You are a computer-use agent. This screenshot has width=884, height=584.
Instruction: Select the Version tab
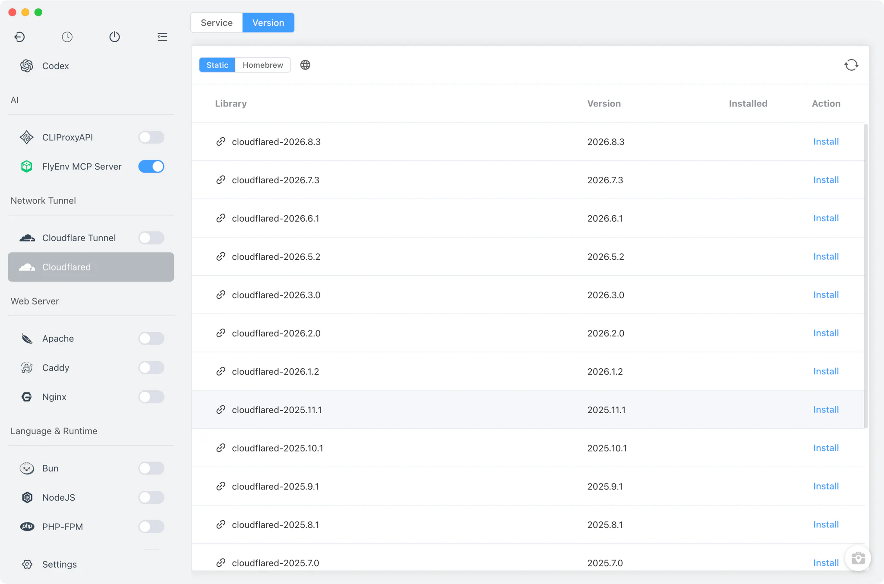pyautogui.click(x=268, y=22)
